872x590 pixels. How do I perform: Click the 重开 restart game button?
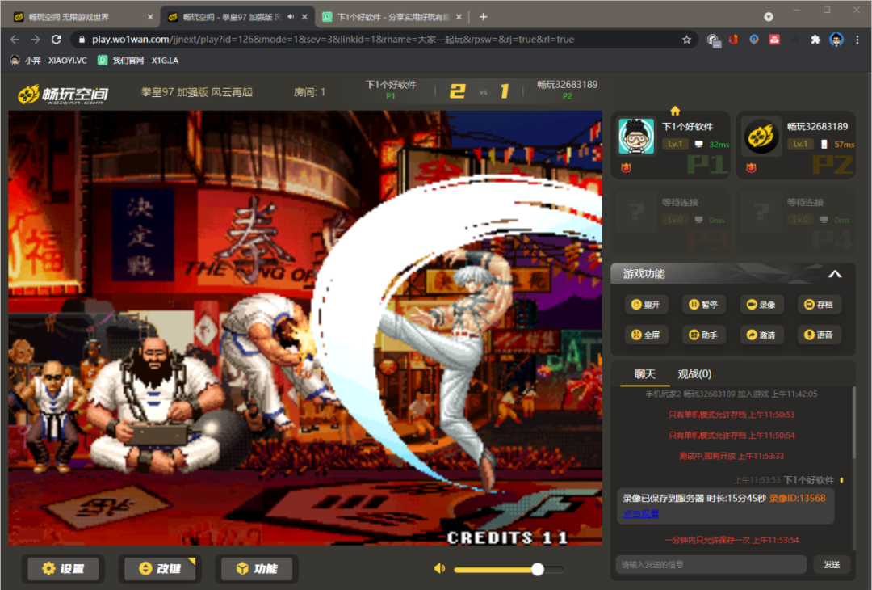click(646, 305)
